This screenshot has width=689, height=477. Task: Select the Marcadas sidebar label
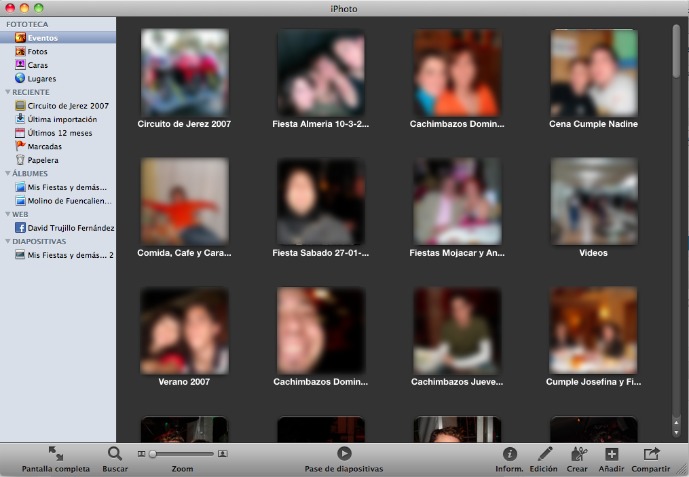pyautogui.click(x=45, y=147)
